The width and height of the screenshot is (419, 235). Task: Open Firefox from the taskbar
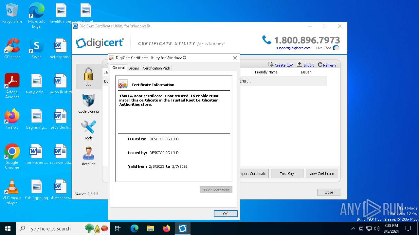coord(166,228)
